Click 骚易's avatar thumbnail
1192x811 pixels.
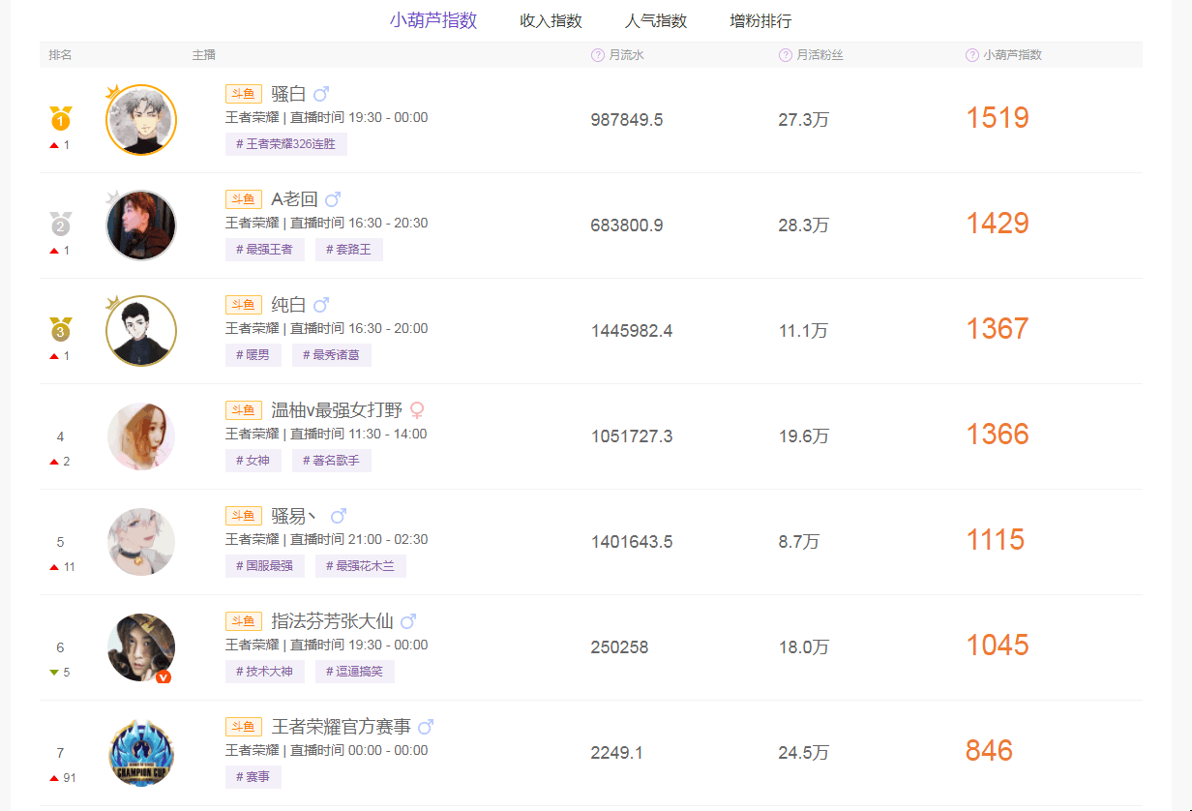(141, 542)
